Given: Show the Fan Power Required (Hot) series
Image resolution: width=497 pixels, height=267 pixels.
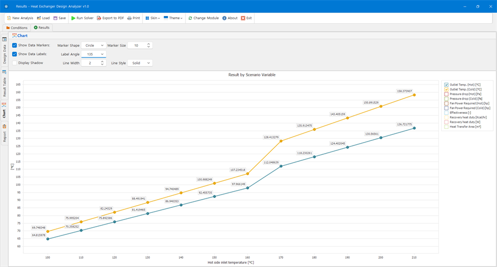Looking at the screenshot, I should pyautogui.click(x=446, y=103).
